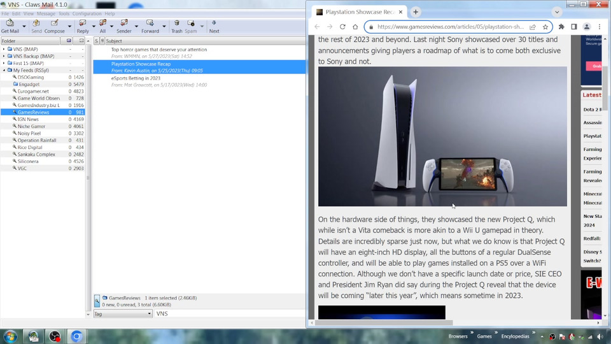Collapse the My Feeds (RSSyl) tree
The width and height of the screenshot is (611, 344).
4,70
